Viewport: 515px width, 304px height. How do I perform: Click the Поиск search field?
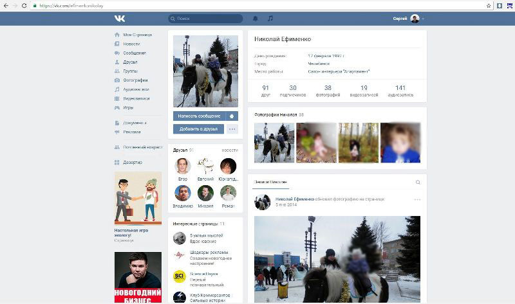206,19
